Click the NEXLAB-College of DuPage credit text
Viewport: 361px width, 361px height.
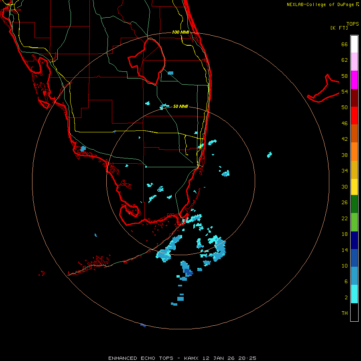pyautogui.click(x=323, y=4)
